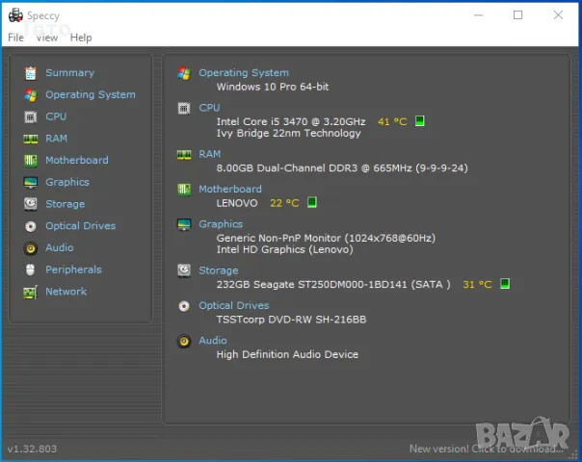This screenshot has width=582, height=462.
Task: Click the Motherboard icon in sidebar
Action: [31, 161]
